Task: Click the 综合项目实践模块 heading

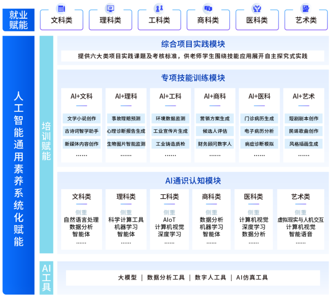Action: [x=193, y=44]
